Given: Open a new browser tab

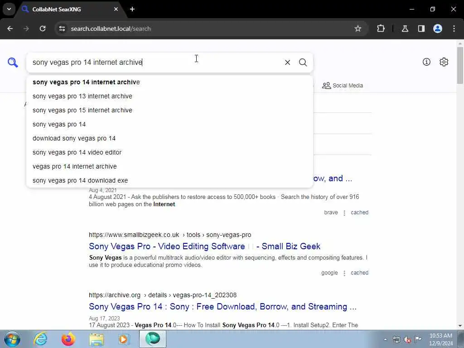Looking at the screenshot, I should click(x=132, y=9).
